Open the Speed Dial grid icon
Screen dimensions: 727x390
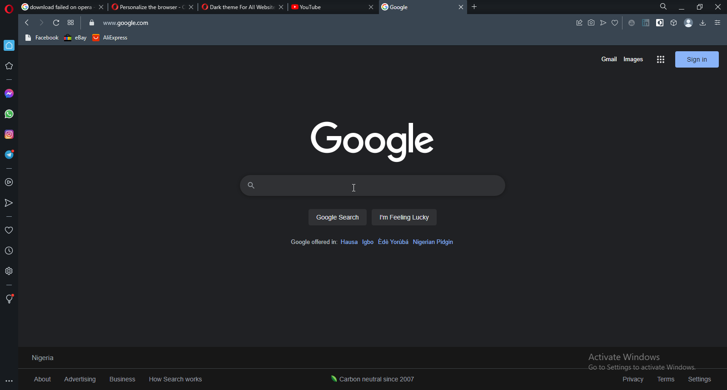pyautogui.click(x=71, y=23)
